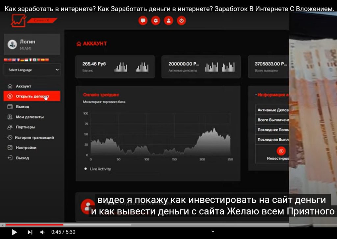This screenshot has width=337, height=239.
Task: Mute the video volume
Action: coord(42,232)
